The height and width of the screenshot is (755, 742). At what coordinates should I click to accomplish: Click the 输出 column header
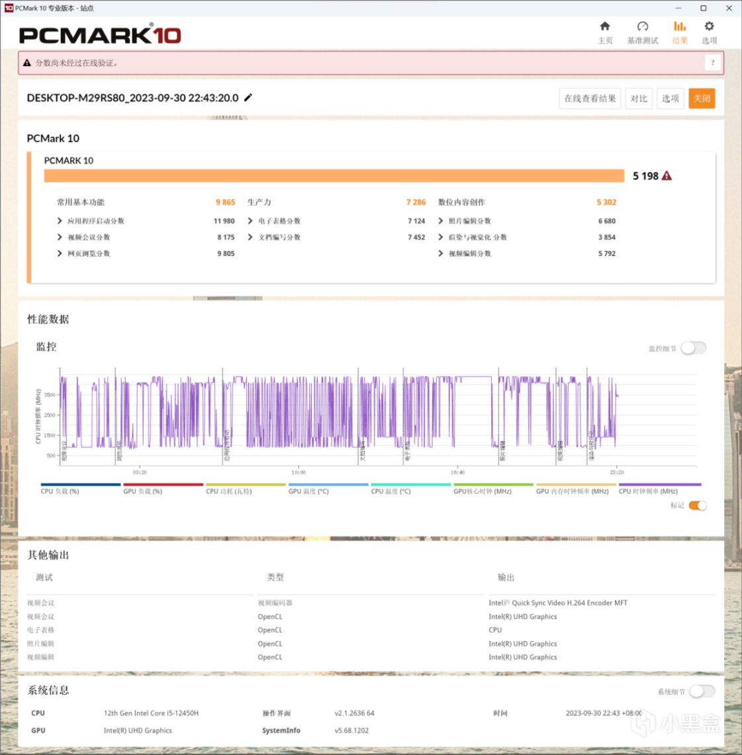506,577
